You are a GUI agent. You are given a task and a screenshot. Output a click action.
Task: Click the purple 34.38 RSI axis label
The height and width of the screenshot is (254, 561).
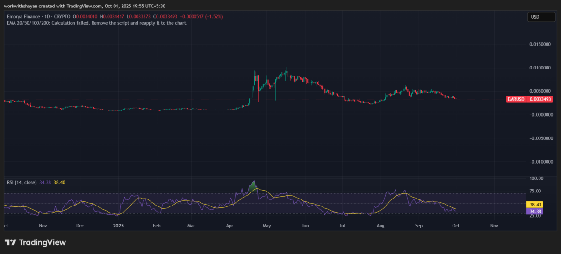pos(534,211)
